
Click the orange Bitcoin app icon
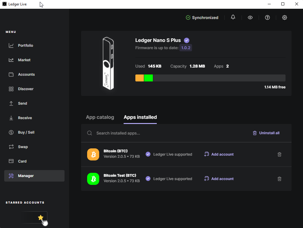tap(93, 154)
